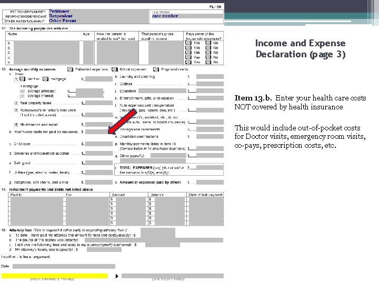This screenshot has width=379, height=284.
Task: Select the 'co-pays, prescription costs, etc.' line
Action: [x=285, y=145]
